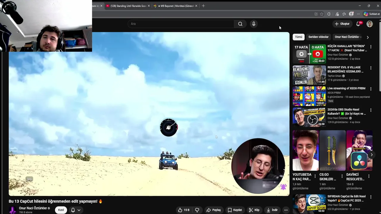Open 2026'da OBS Studio video thumbnail
Screen dimensions: 381x214
click(309, 117)
